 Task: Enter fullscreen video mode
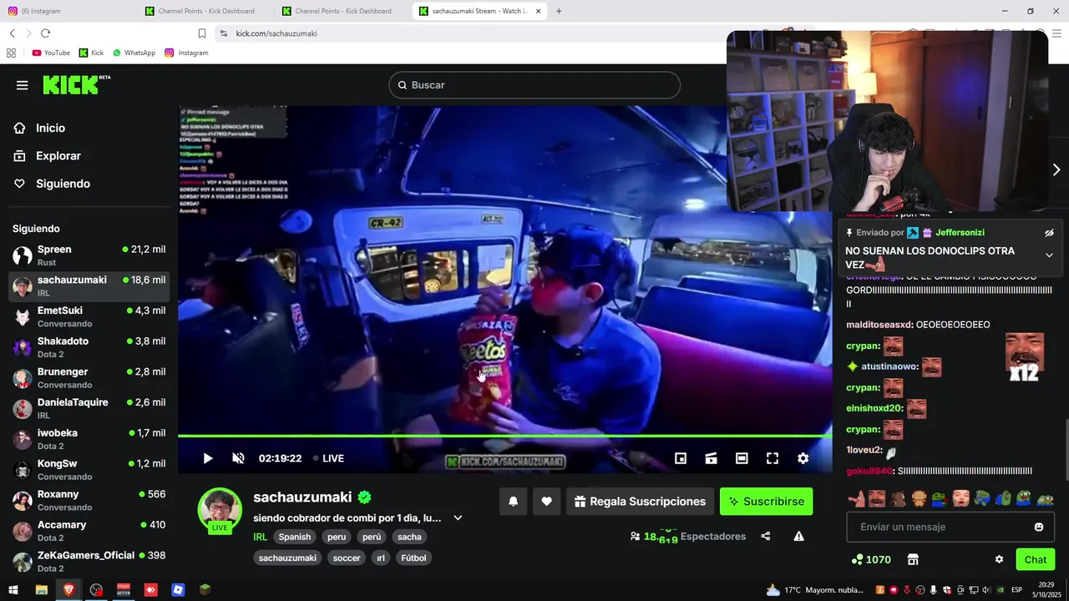coord(773,458)
